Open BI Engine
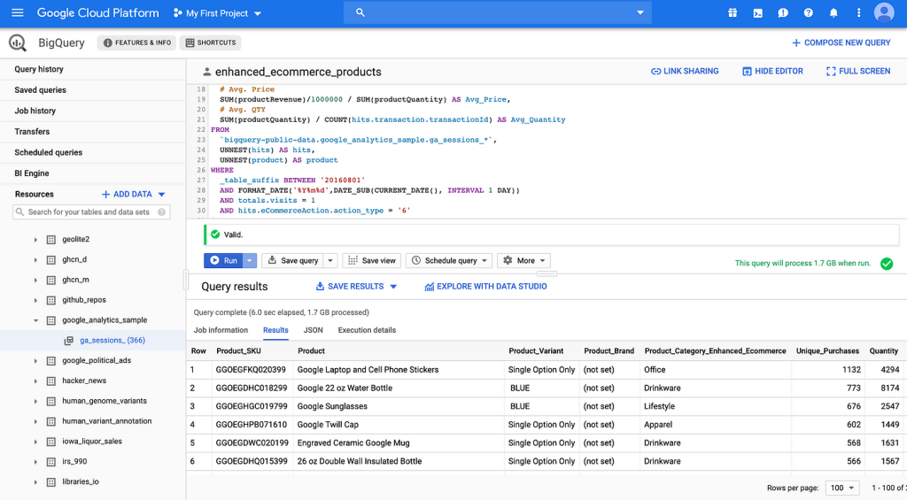 (31, 173)
